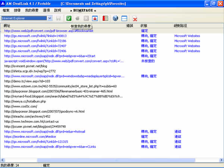The height and width of the screenshot is (168, 224).
Task: Click the HOMEPAGE link in menu bar
Action: pyautogui.click(x=83, y=10)
